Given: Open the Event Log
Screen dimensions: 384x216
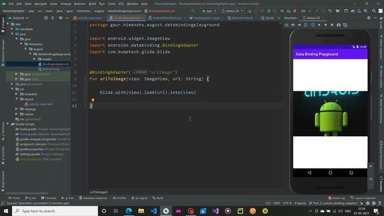Looking at the screenshot, I should tap(337, 198).
